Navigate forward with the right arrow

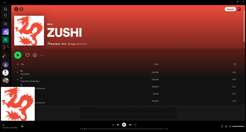tap(22, 9)
